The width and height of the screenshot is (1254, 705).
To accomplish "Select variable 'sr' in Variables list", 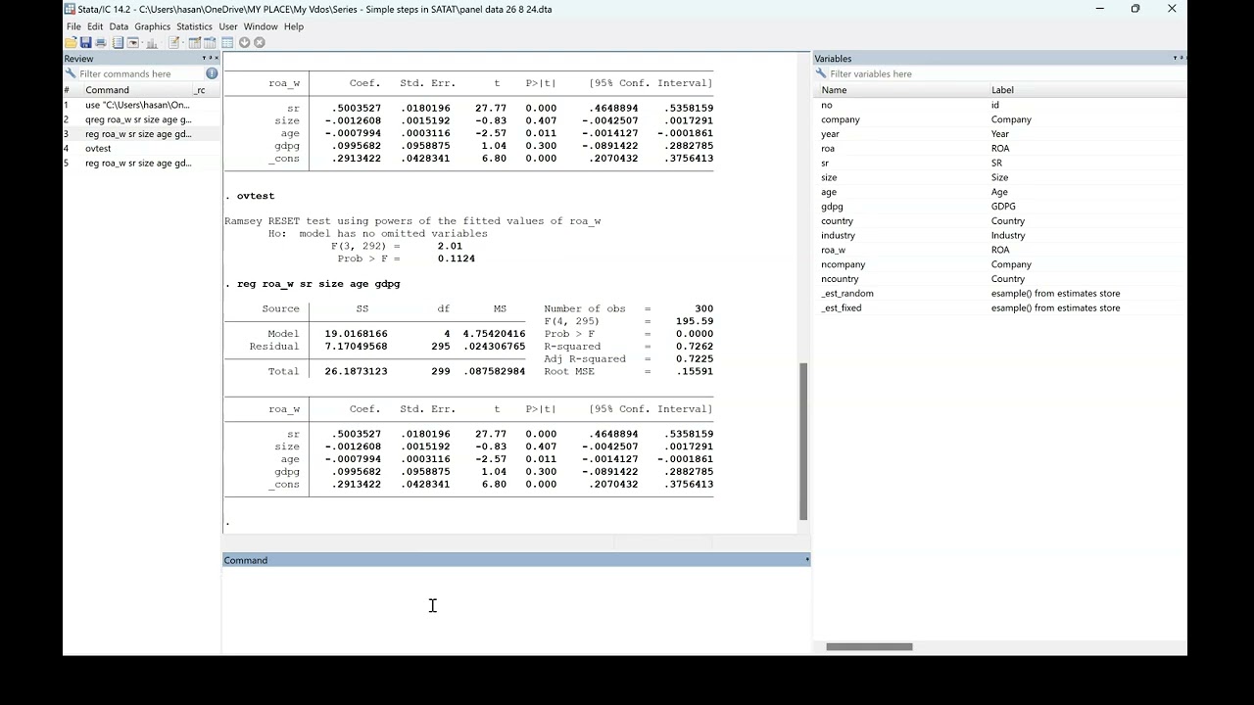I will [x=999, y=164].
